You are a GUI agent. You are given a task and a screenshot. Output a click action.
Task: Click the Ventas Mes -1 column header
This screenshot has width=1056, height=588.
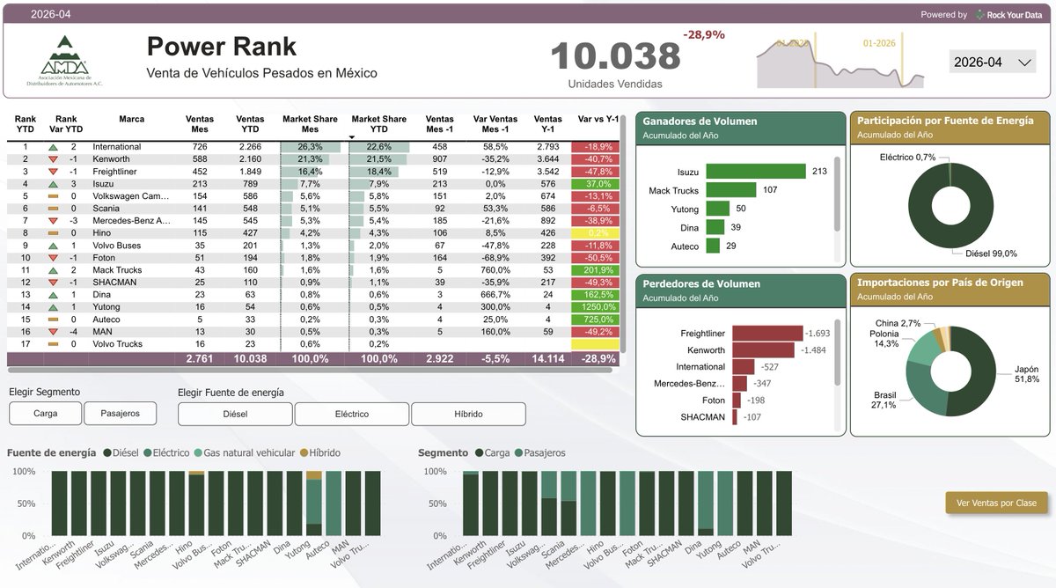pyautogui.click(x=439, y=124)
